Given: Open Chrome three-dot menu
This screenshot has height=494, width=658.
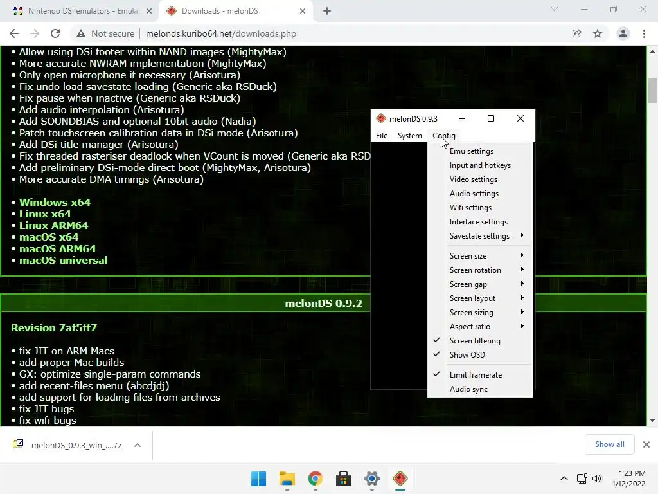Looking at the screenshot, I should [x=644, y=33].
